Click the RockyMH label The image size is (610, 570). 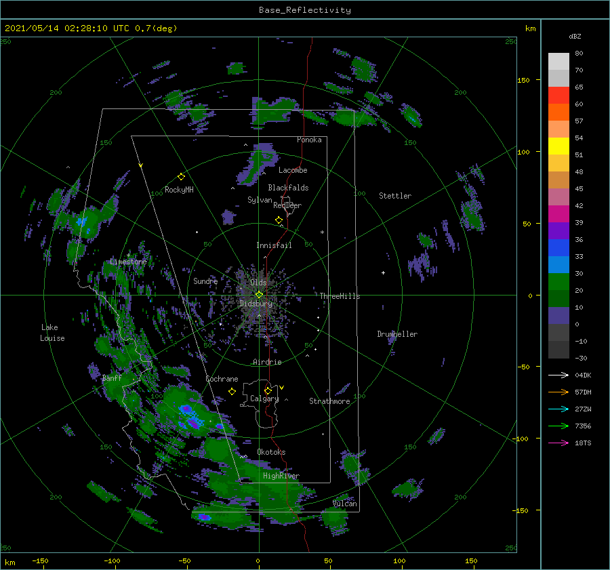point(179,190)
